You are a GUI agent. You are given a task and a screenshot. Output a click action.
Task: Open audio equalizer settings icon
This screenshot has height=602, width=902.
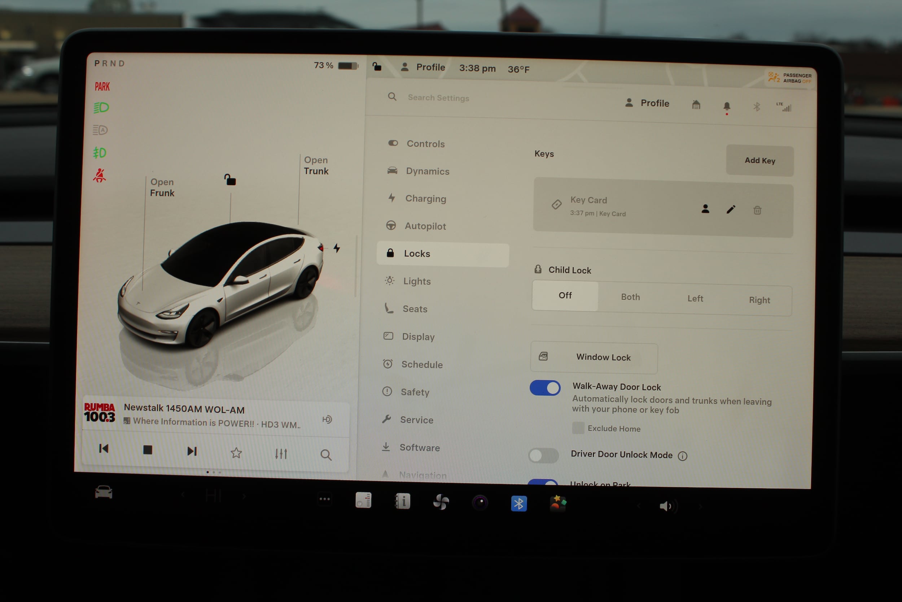click(281, 454)
